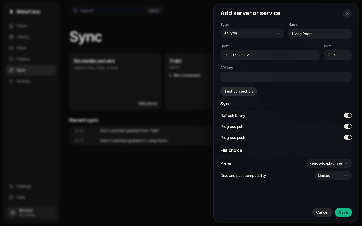Click the Search box in the background window
The height and width of the screenshot is (226, 362).
[117, 11]
